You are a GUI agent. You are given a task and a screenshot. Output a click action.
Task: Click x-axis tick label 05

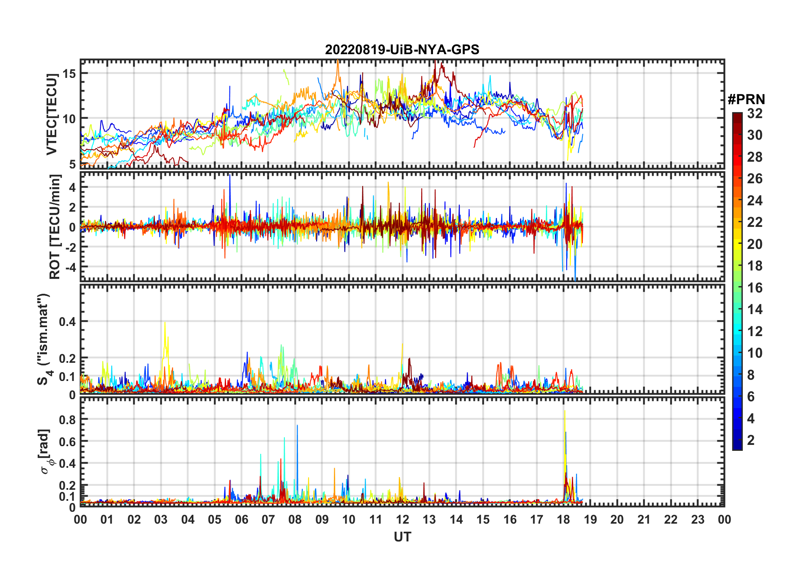point(215,519)
